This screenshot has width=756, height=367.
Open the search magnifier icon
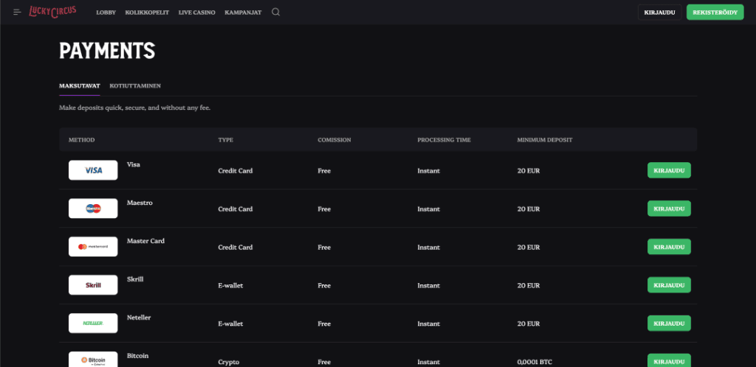point(275,12)
